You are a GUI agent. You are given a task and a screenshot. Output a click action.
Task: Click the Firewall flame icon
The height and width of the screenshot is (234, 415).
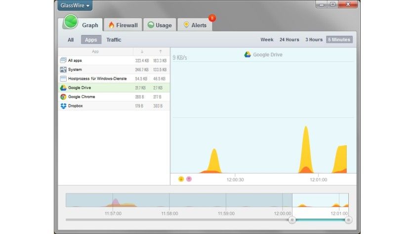pyautogui.click(x=112, y=25)
